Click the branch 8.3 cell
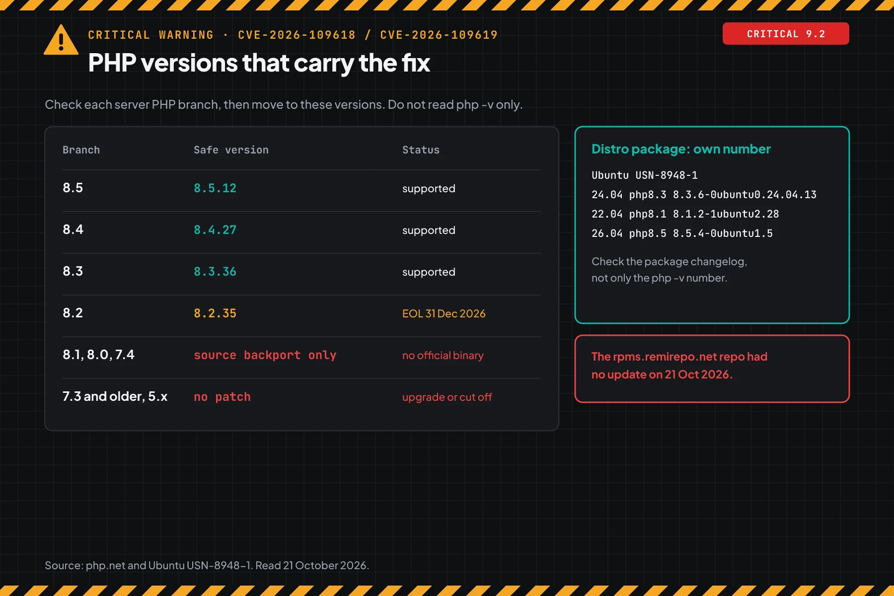This screenshot has height=596, width=894. [x=73, y=271]
